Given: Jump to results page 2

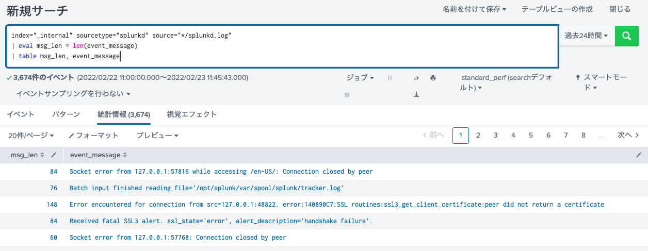Looking at the screenshot, I should coord(478,135).
